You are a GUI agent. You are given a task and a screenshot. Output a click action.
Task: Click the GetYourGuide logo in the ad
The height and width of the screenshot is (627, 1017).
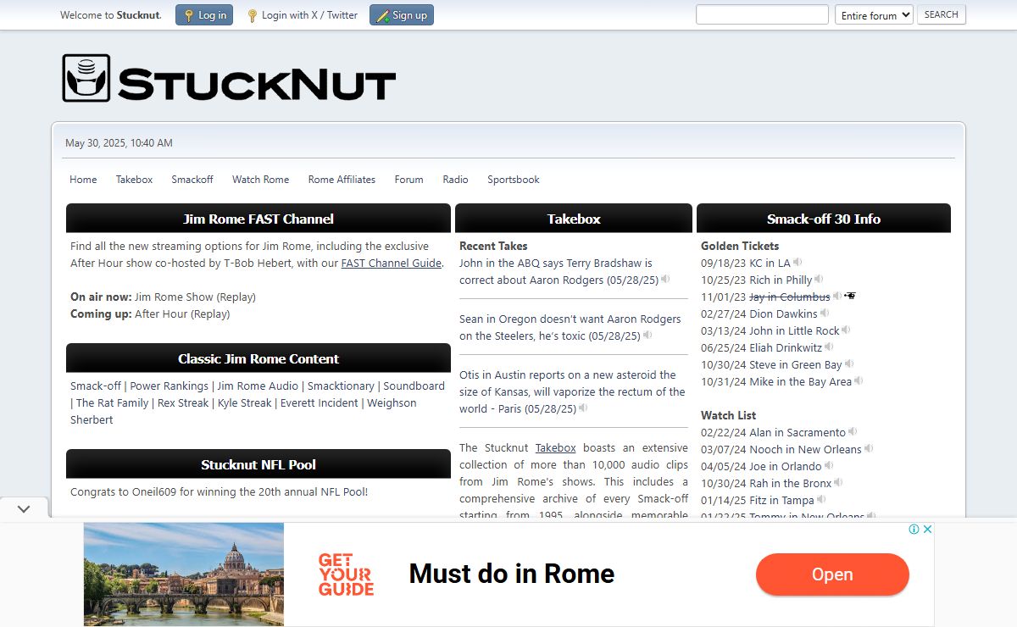(346, 574)
